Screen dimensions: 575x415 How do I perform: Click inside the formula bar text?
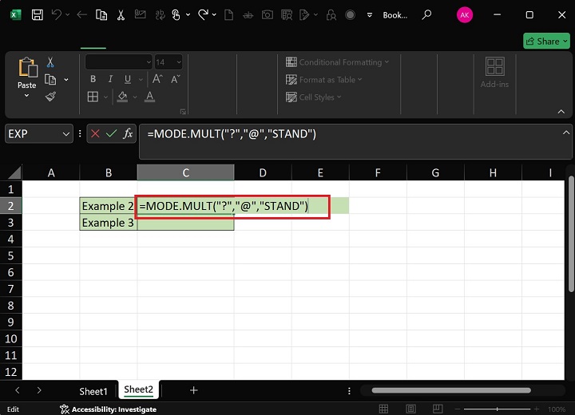point(232,134)
